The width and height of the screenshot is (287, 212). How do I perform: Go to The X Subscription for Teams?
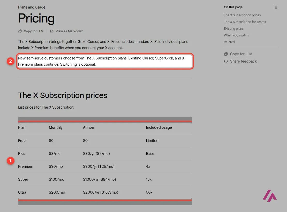pyautogui.click(x=245, y=22)
